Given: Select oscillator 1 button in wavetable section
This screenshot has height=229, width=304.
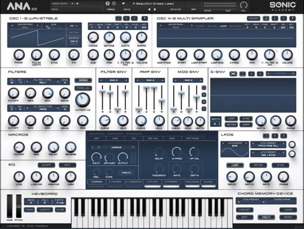Looking at the screenshot, I should pyautogui.click(x=118, y=18).
